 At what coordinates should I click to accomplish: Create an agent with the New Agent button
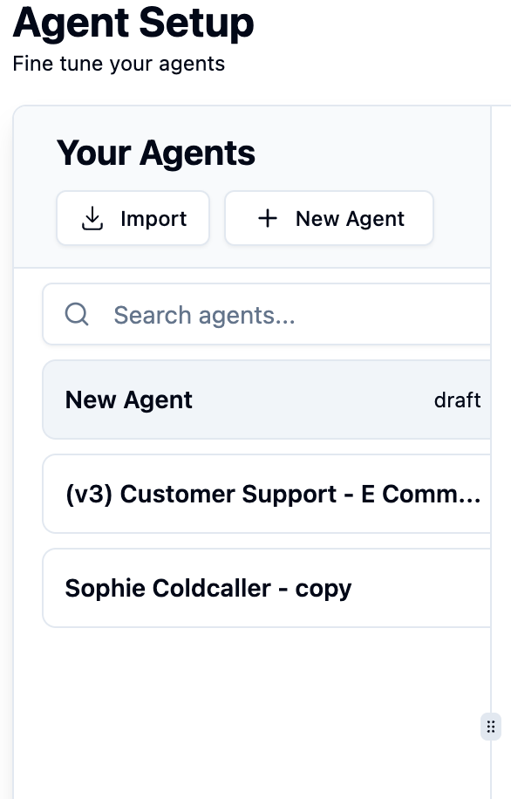329,218
